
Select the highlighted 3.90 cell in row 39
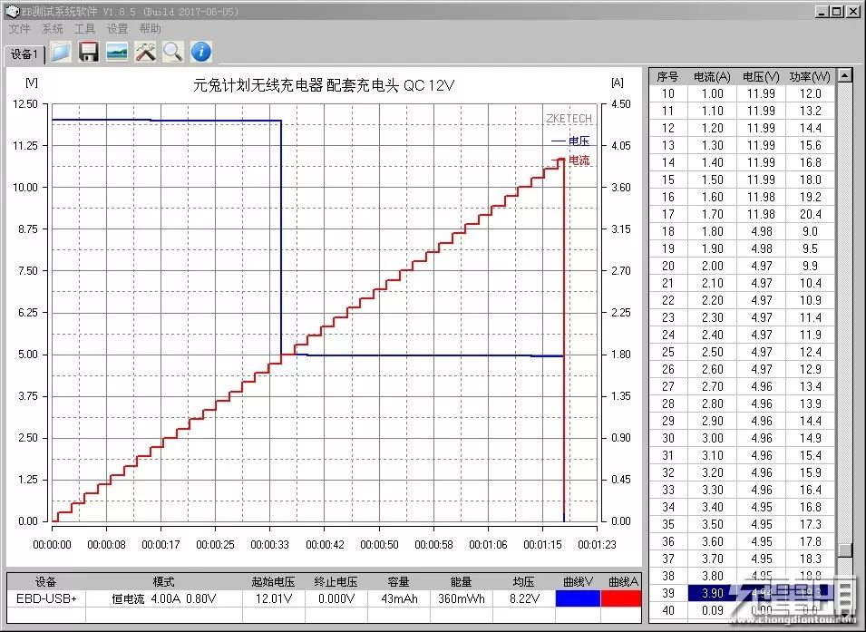click(712, 593)
